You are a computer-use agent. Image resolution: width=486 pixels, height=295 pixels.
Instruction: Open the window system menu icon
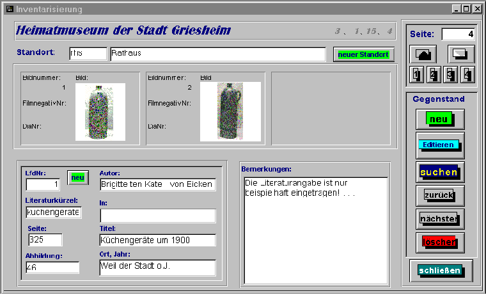8,9
